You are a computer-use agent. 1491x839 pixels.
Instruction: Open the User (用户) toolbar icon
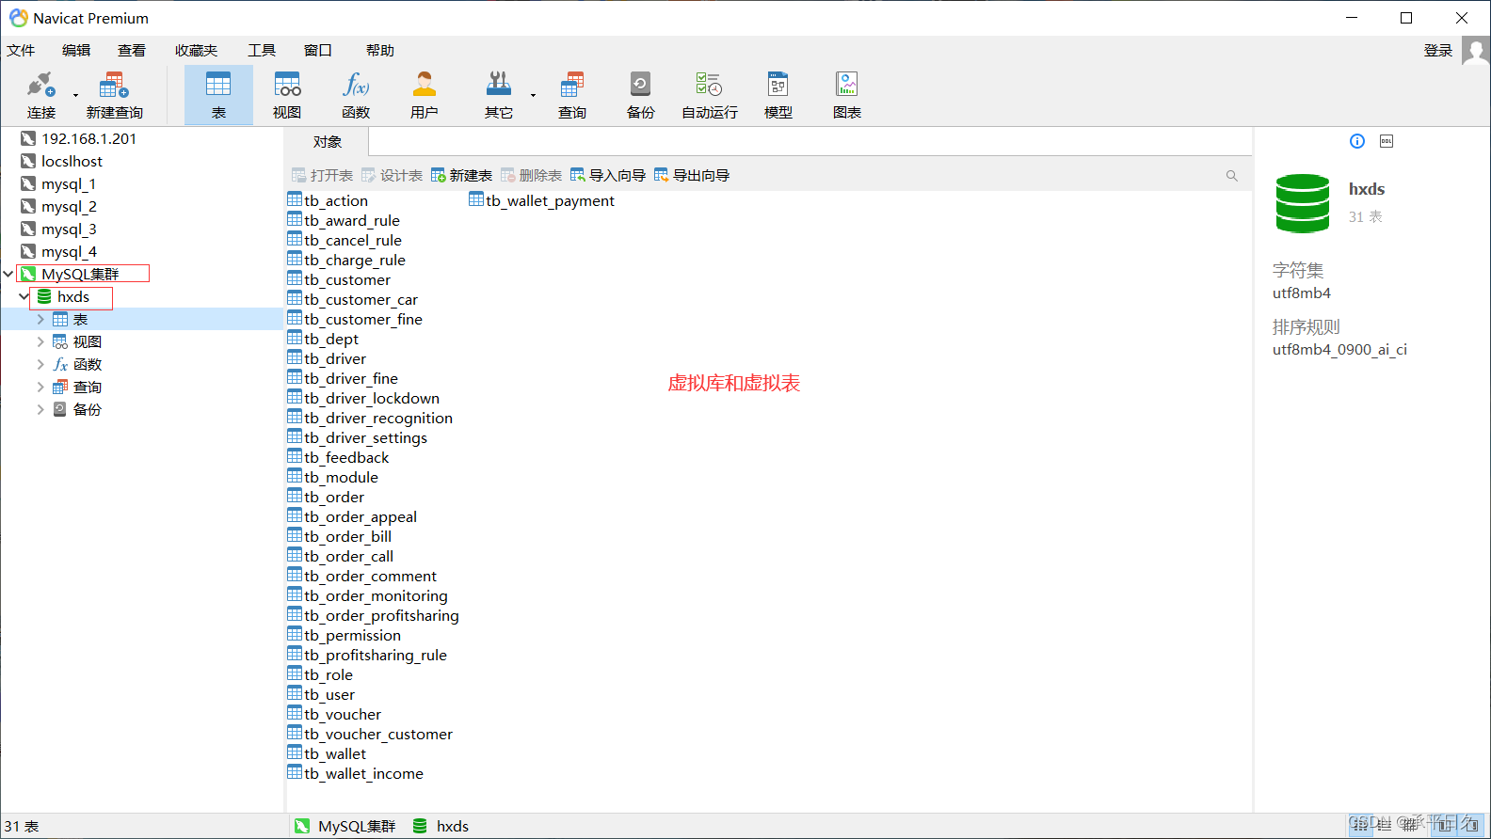[x=425, y=95]
